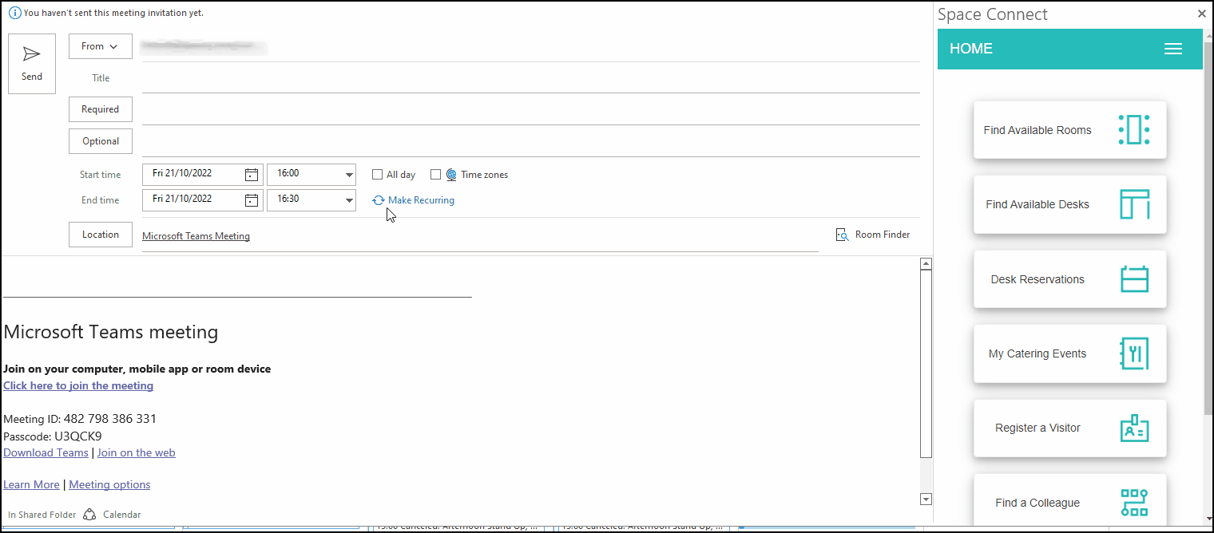Tick the All day checkbox
Viewport: 1214px width, 533px height.
pos(378,175)
